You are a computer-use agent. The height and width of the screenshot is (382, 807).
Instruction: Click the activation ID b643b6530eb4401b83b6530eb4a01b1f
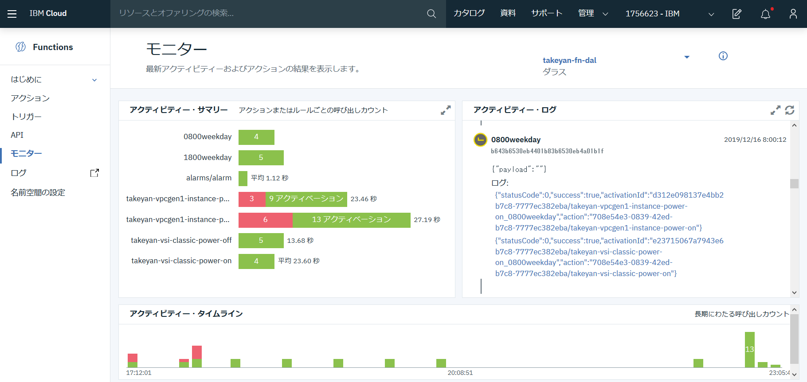coord(547,151)
